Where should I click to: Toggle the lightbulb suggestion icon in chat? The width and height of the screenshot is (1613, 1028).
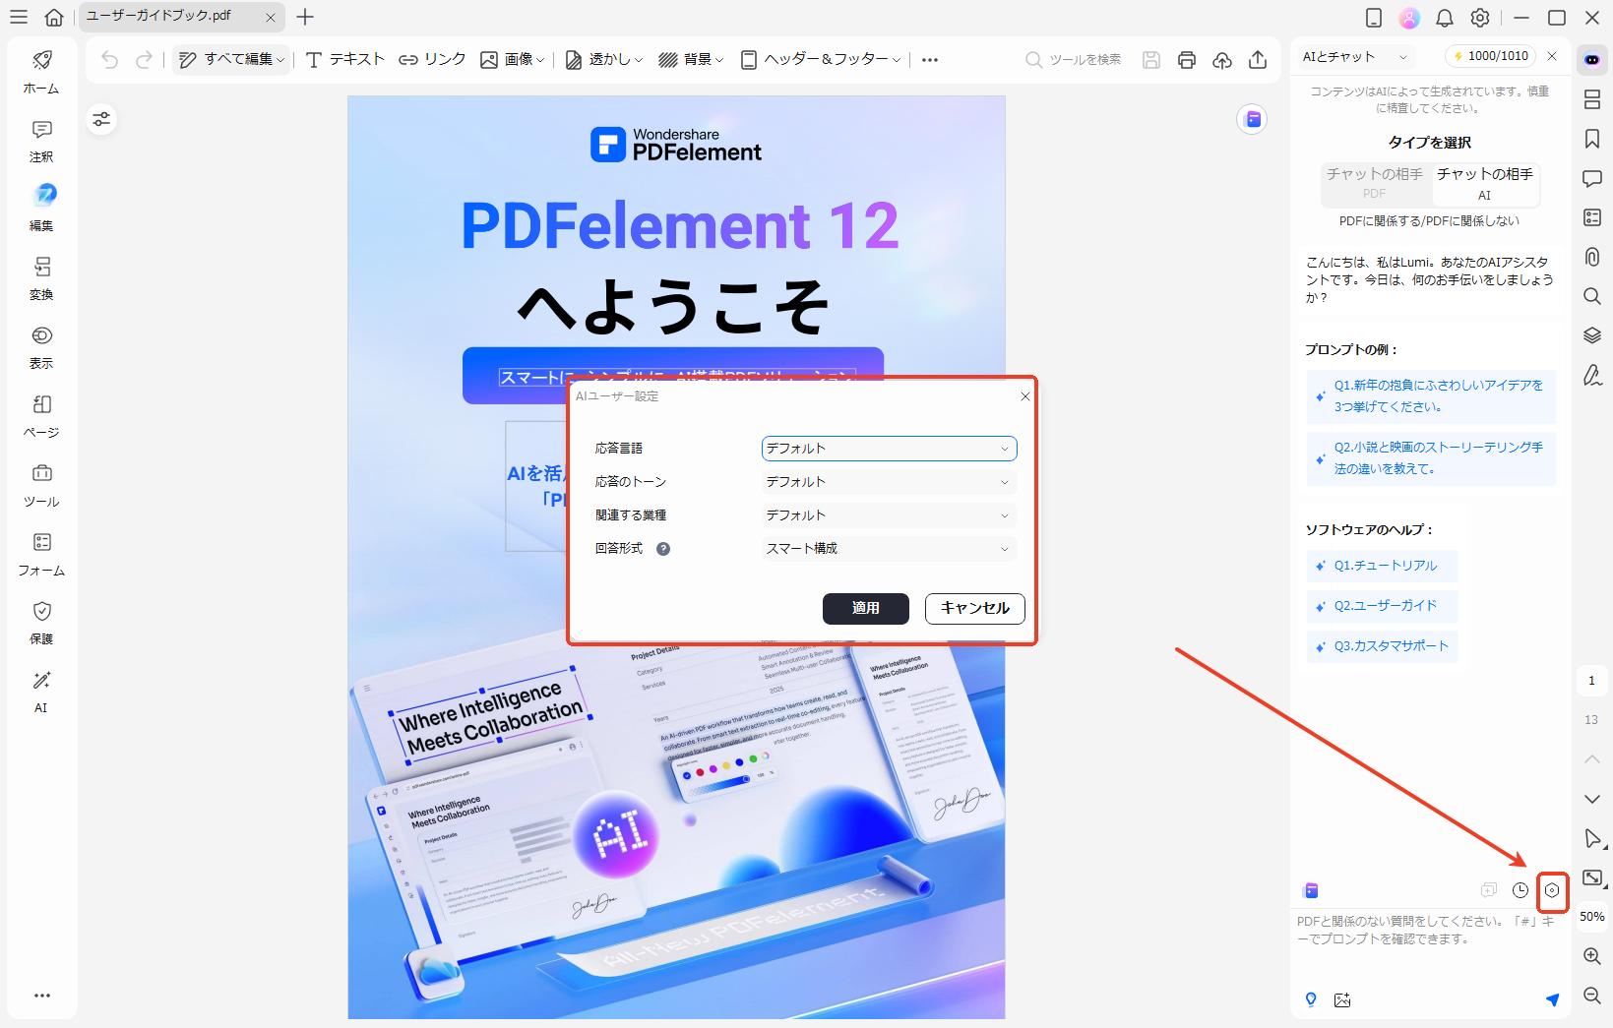(1310, 999)
